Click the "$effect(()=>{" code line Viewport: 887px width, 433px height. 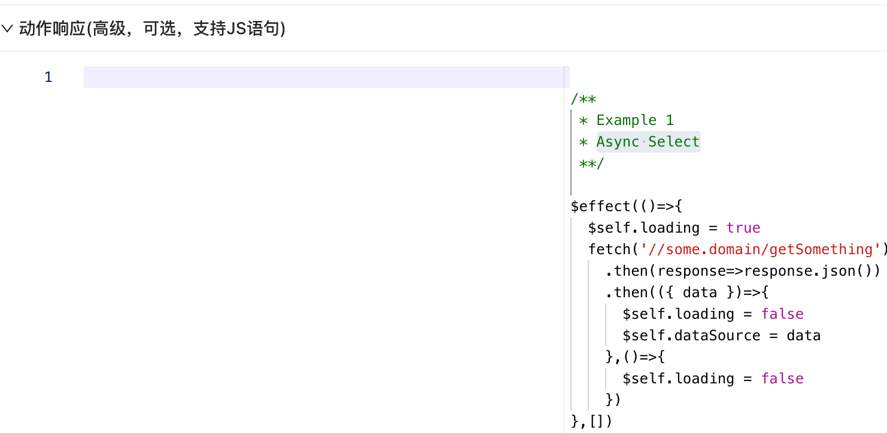point(627,206)
